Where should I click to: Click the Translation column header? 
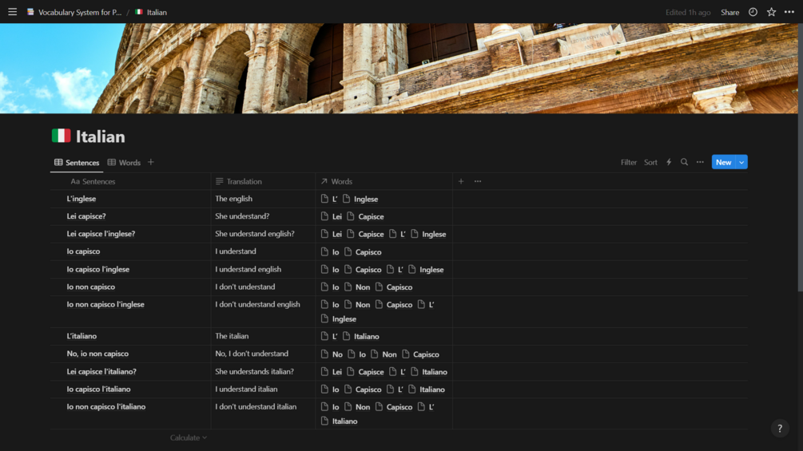263,181
